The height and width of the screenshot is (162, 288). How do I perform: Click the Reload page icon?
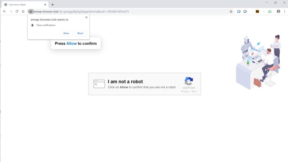[17, 12]
